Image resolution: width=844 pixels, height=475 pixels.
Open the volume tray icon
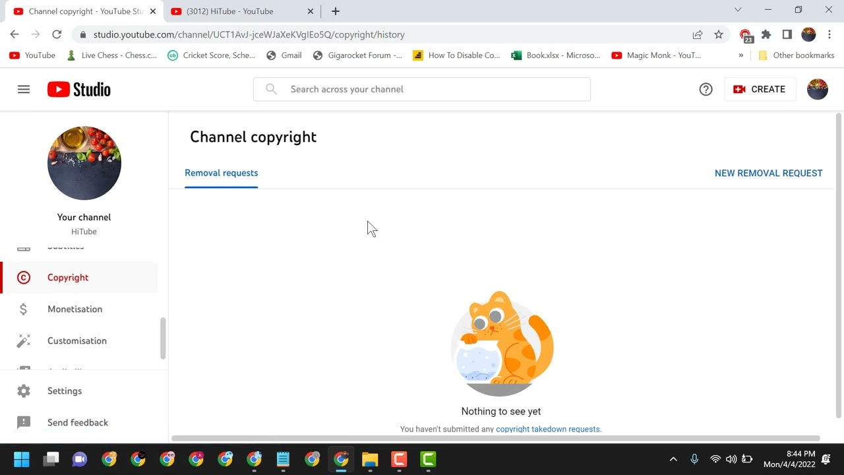[x=731, y=459]
